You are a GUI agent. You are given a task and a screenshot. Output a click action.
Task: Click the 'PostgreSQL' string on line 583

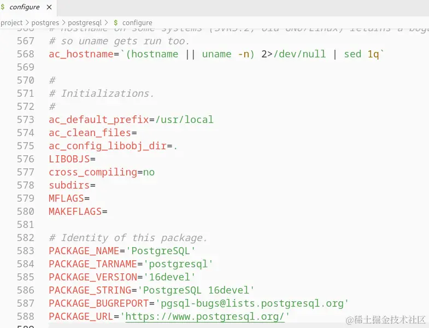tap(160, 251)
